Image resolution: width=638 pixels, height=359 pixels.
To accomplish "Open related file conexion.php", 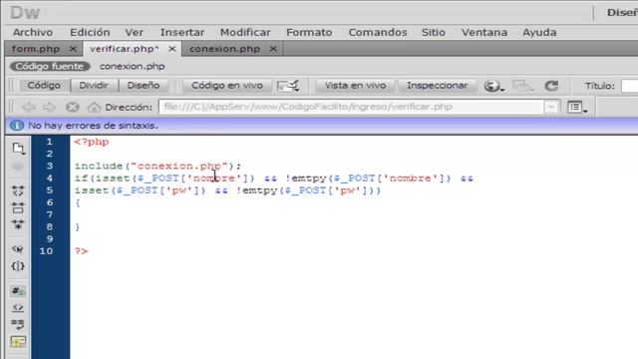I will 133,67.
